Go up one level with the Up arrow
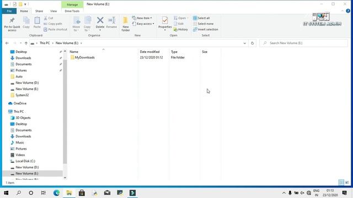 coord(26,43)
